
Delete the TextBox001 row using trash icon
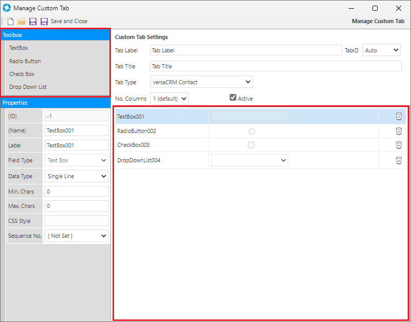point(399,117)
